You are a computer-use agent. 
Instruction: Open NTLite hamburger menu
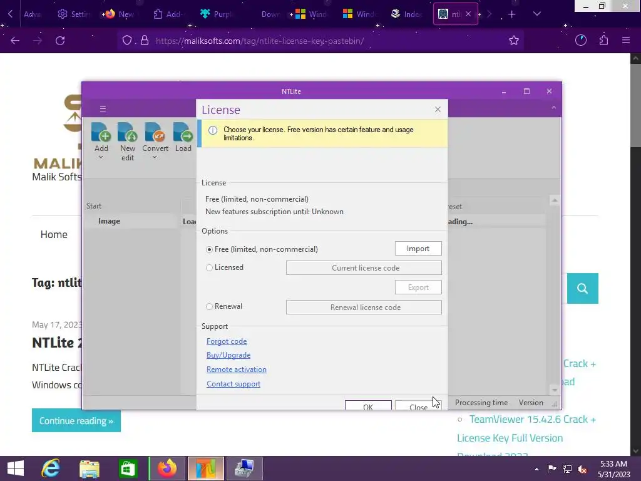(103, 109)
